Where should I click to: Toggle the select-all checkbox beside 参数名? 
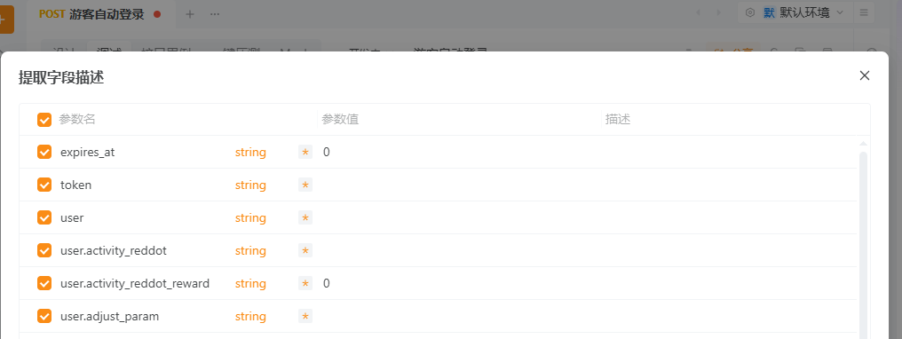(x=44, y=120)
